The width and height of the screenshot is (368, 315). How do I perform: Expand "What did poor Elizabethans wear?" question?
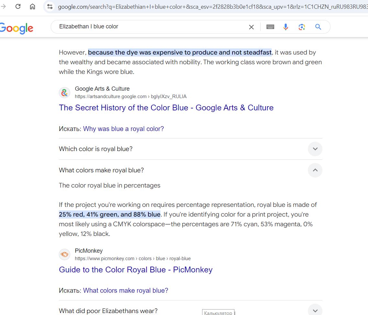point(315,310)
